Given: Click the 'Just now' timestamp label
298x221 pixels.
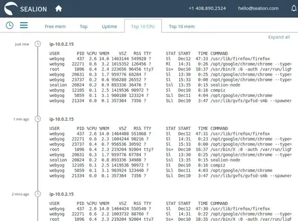Looking at the screenshot, I should click(x=22, y=44).
